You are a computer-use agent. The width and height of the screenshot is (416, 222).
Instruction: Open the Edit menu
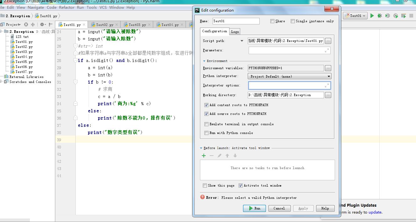coord(10,7)
